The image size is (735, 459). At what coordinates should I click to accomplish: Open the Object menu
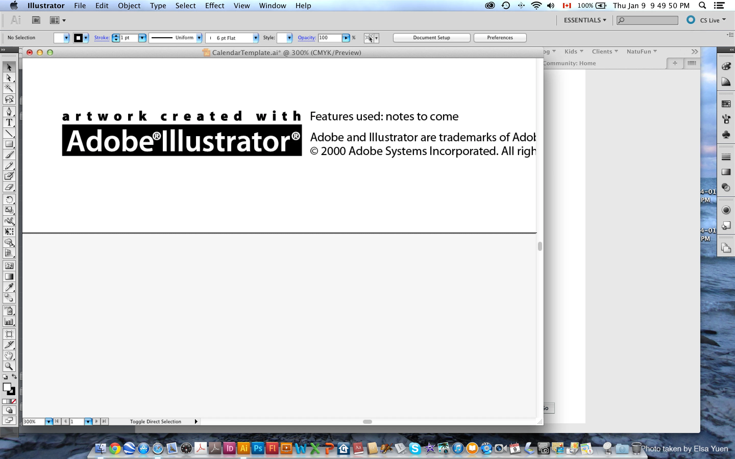(x=129, y=5)
